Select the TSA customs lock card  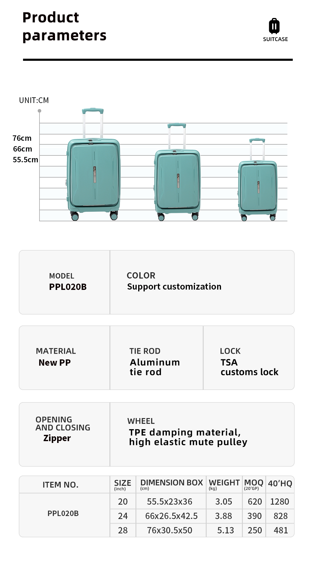249,358
